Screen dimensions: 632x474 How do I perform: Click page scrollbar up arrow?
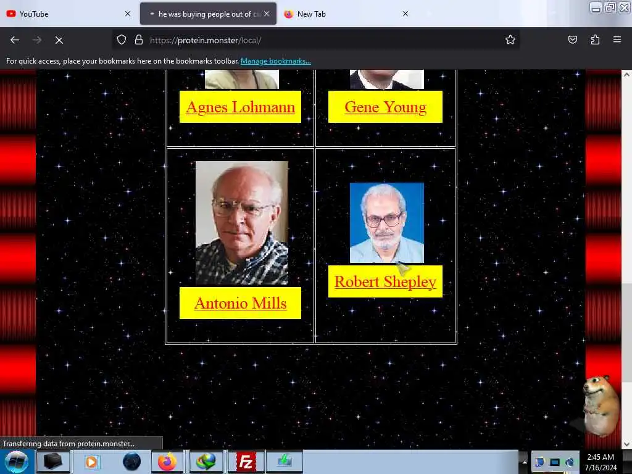click(626, 75)
